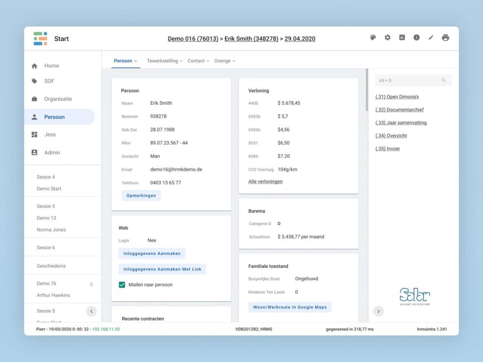The height and width of the screenshot is (362, 483).
Task: Click the trash icon next to Demo 76
Action: 91,284
